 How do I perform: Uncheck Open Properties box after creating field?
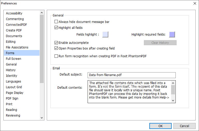56,48
